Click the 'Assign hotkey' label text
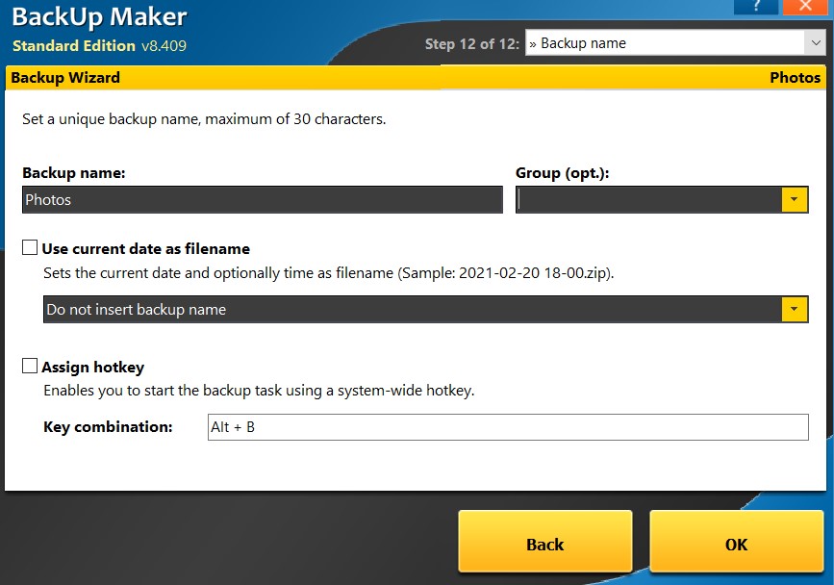Screen dimensions: 834x585 pyautogui.click(x=93, y=368)
